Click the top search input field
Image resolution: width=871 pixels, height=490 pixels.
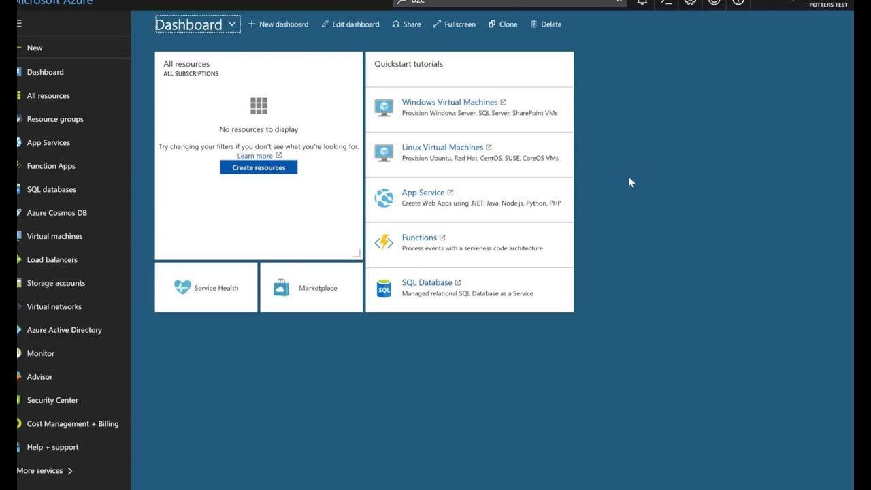pos(510,2)
